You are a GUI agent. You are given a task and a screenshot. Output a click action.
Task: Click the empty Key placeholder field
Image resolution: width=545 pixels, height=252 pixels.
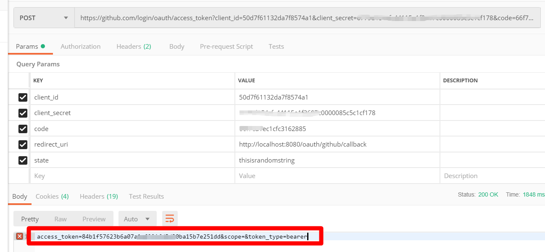[131, 176]
